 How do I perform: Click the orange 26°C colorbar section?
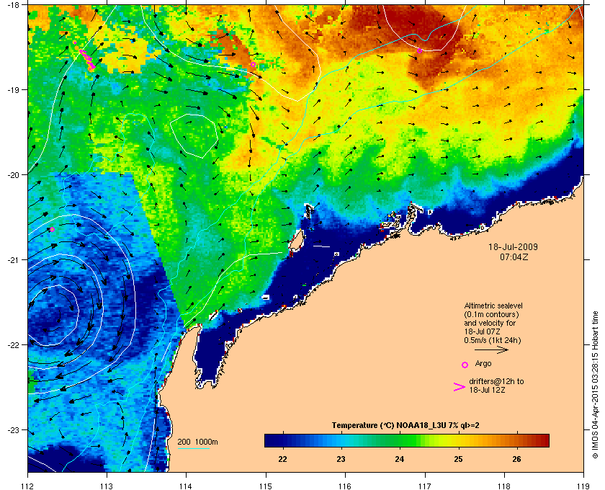click(516, 440)
